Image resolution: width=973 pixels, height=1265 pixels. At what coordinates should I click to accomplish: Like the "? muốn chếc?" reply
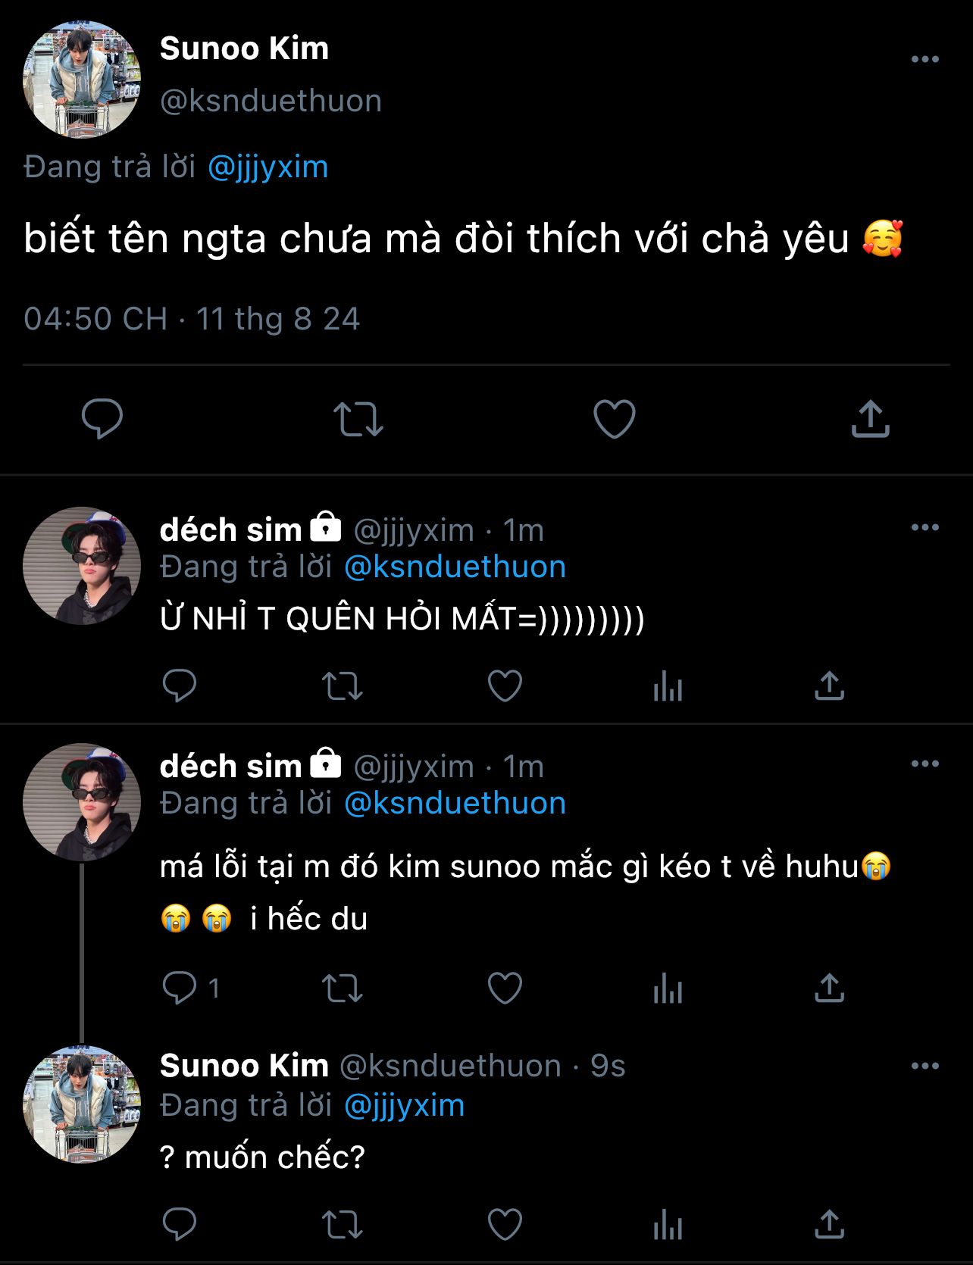(505, 1224)
